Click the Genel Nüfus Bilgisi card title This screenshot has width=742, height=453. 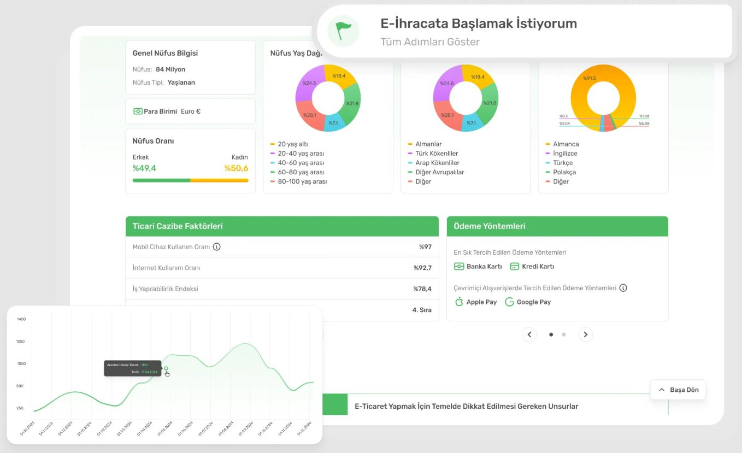pyautogui.click(x=165, y=53)
